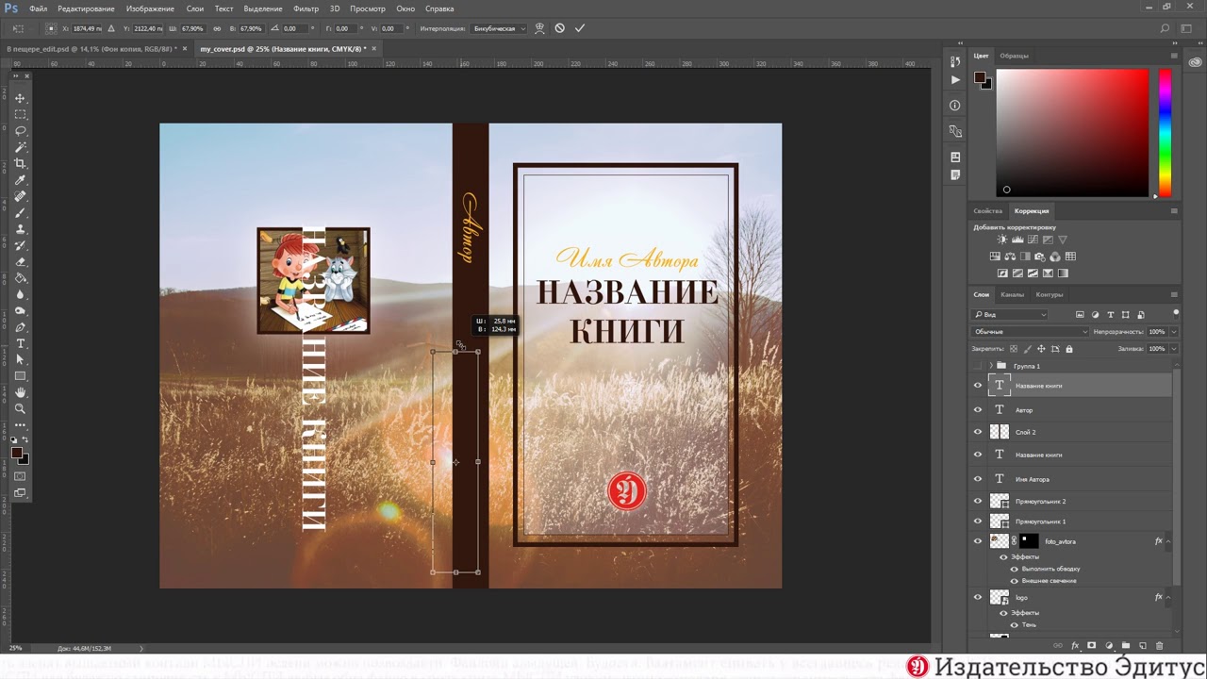Open the Интерполяция dropdown
Image resolution: width=1207 pixels, height=679 pixels.
[x=496, y=28]
